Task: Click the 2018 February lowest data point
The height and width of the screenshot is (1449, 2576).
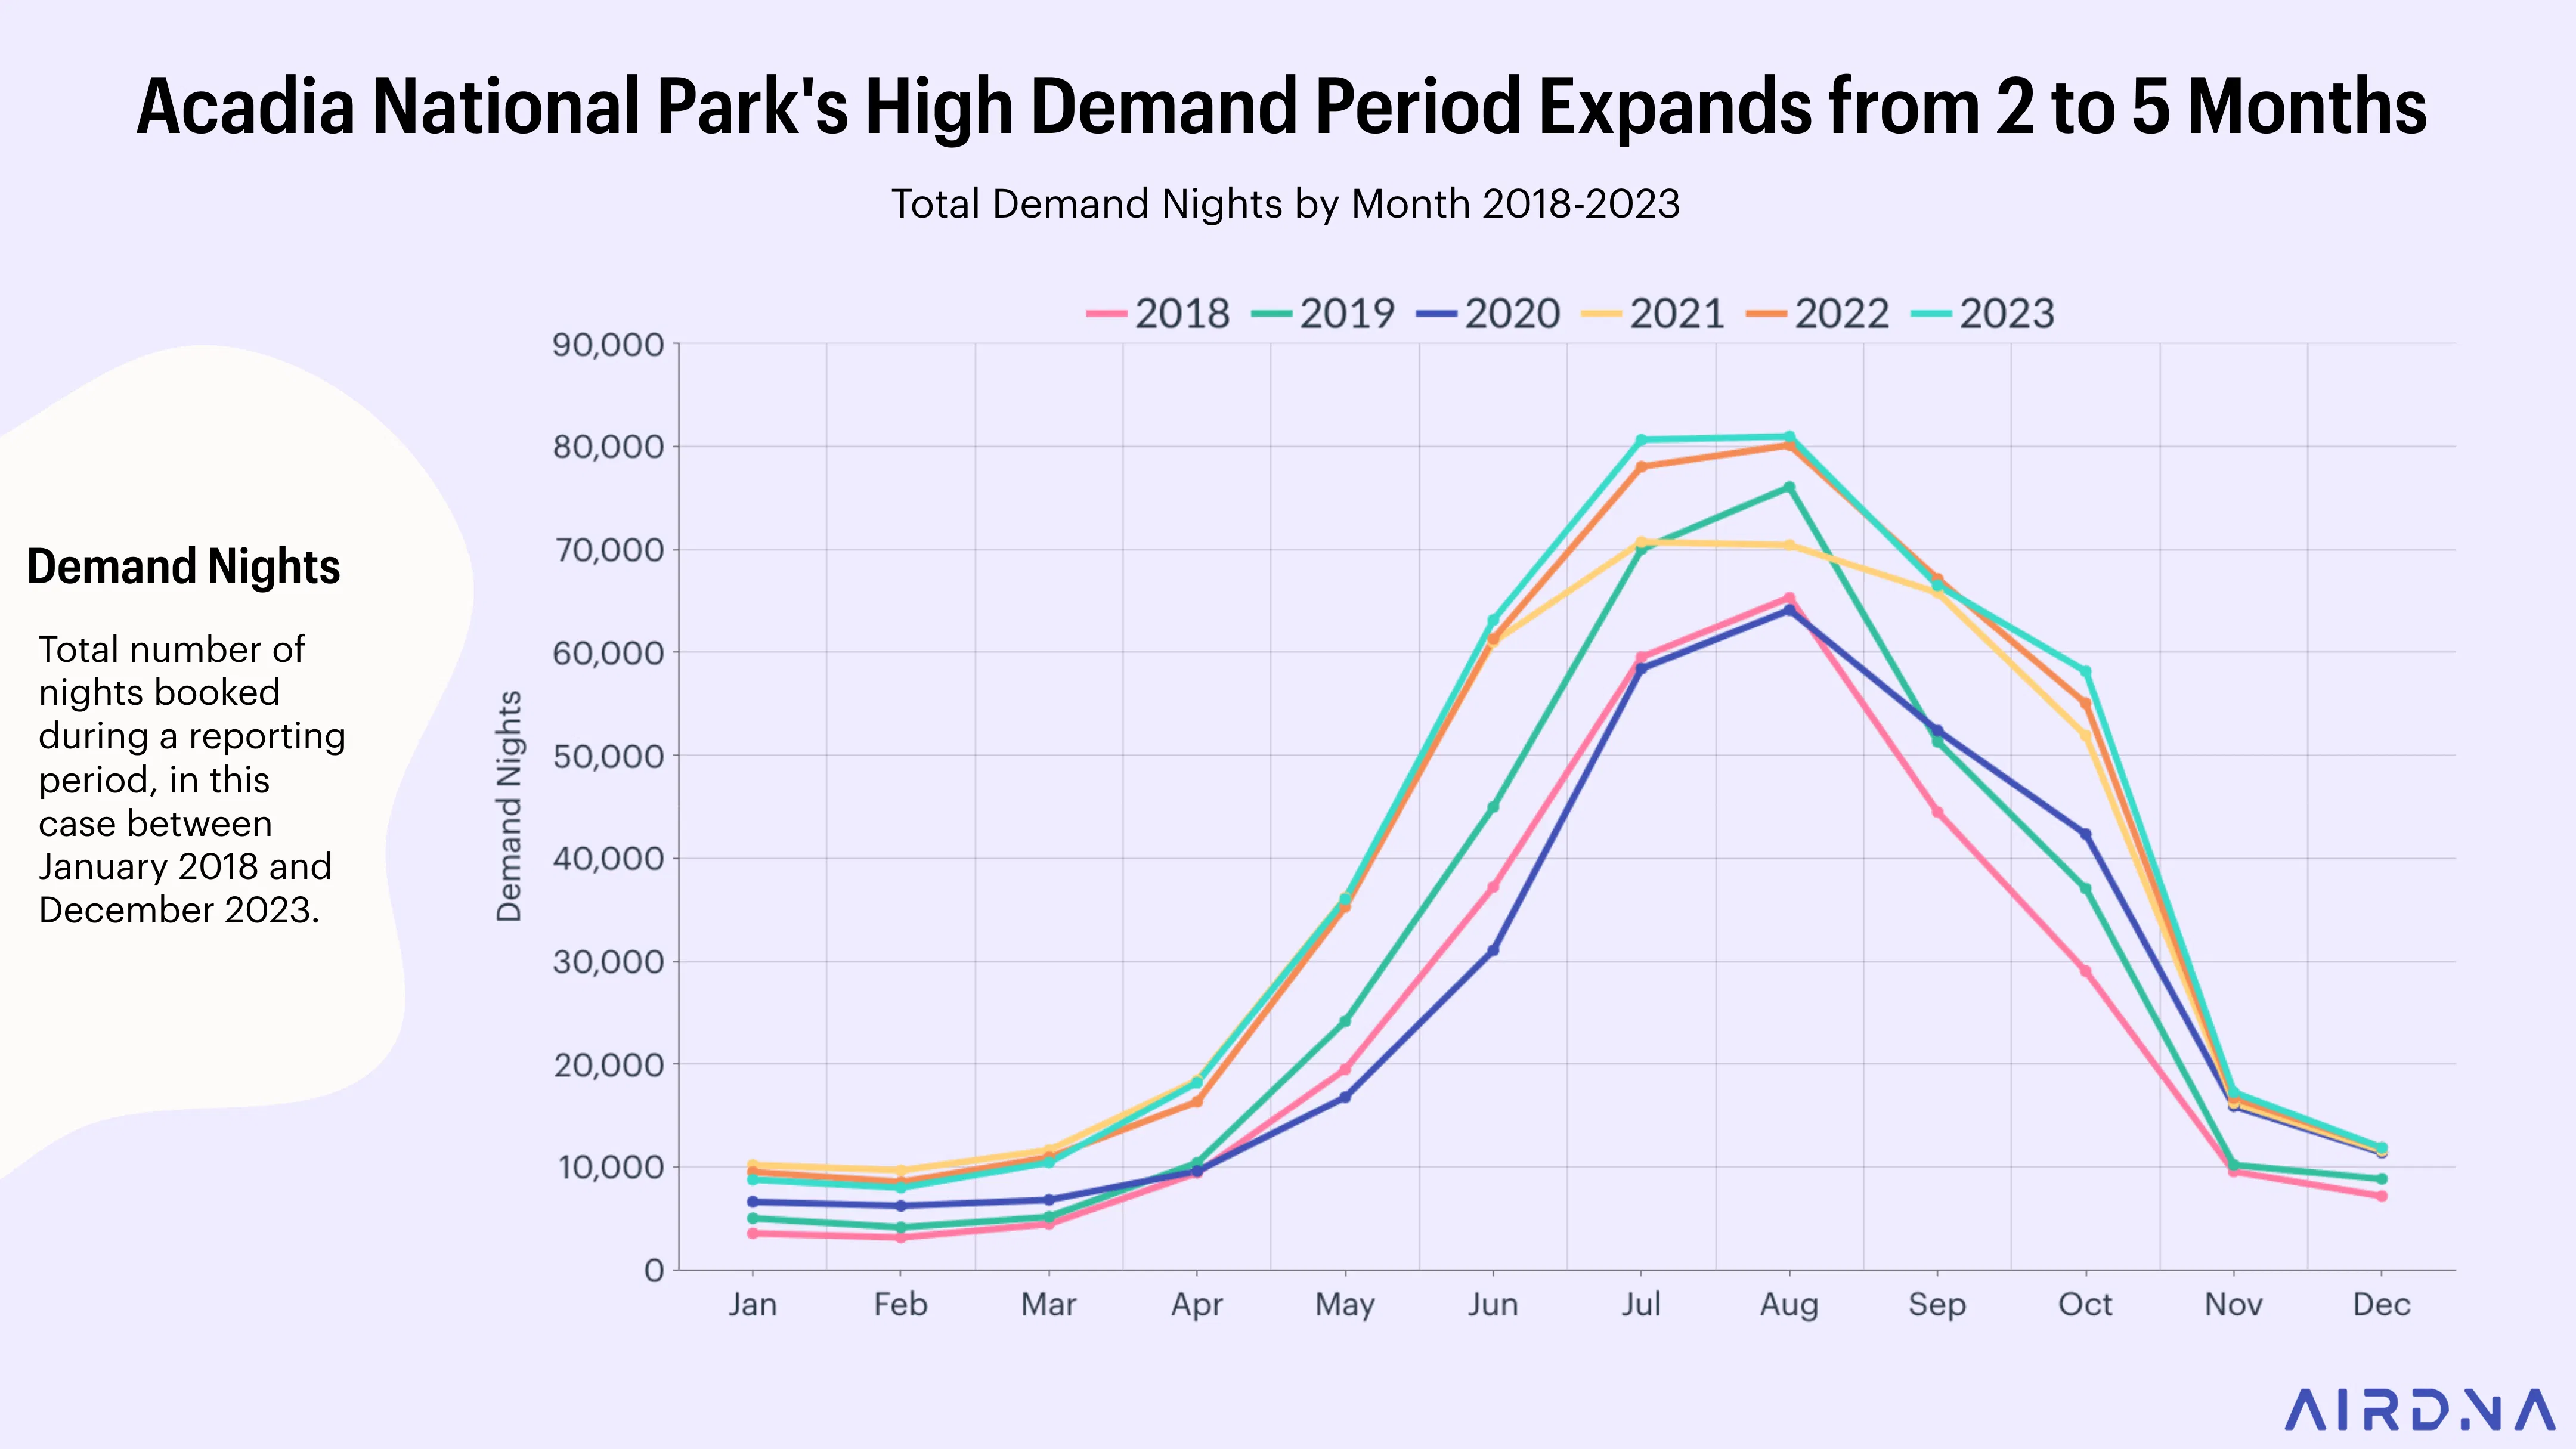Action: (901, 1237)
